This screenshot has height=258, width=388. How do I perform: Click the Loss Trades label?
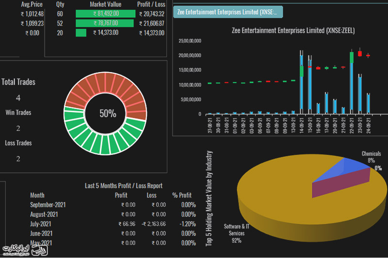(18, 143)
